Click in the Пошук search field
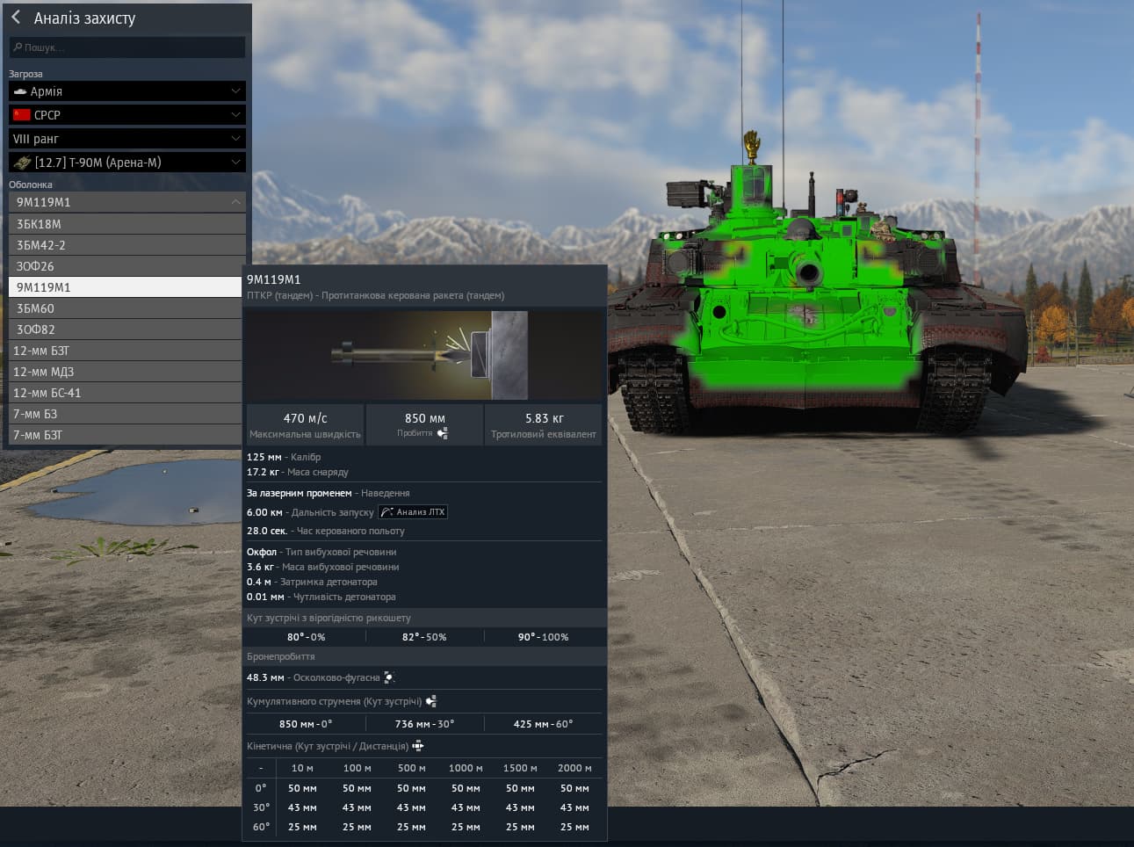The image size is (1134, 847). (127, 47)
